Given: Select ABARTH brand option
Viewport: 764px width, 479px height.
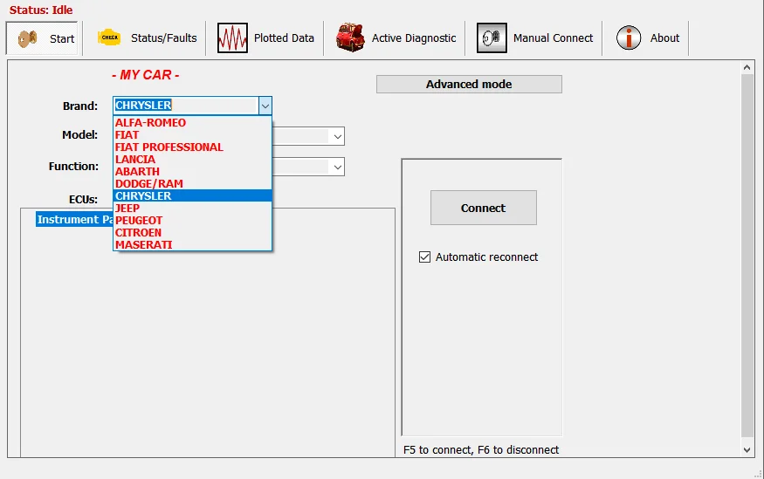Looking at the screenshot, I should coord(192,171).
